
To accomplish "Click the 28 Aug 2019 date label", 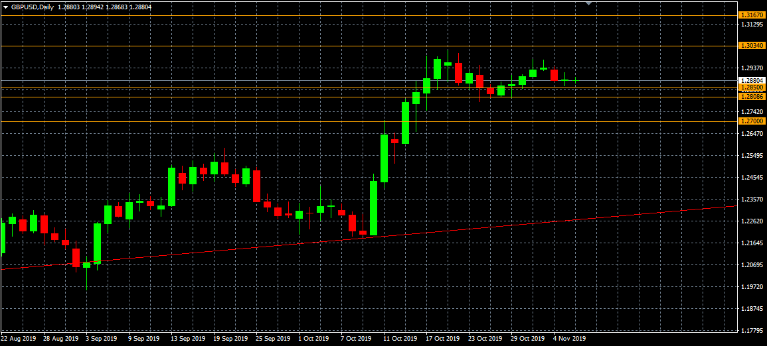I will click(61, 339).
